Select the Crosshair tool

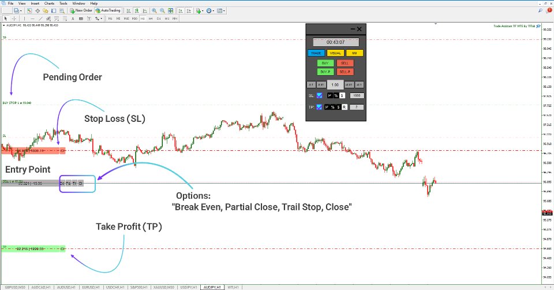point(14,18)
